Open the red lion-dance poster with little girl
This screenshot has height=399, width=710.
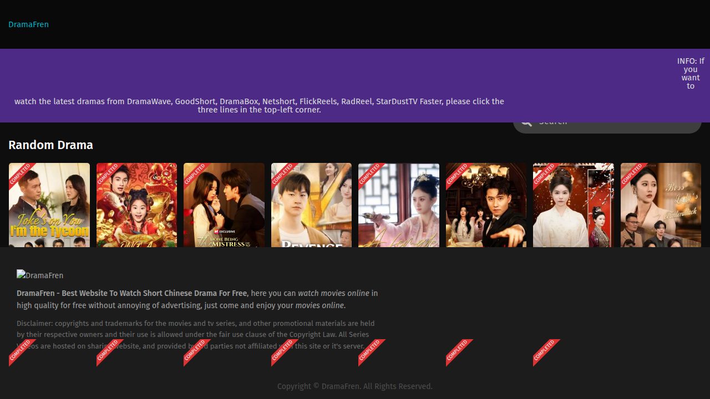(x=136, y=205)
